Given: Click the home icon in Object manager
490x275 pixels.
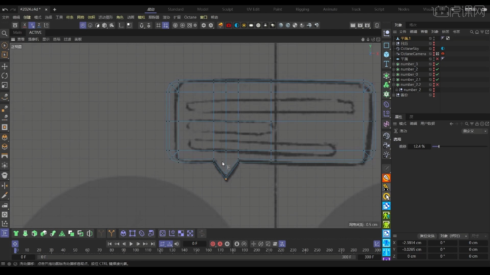Looking at the screenshot, I should click(x=477, y=32).
